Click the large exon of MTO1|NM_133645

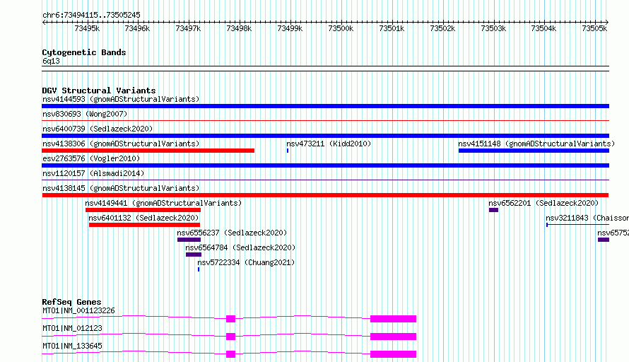click(x=393, y=354)
